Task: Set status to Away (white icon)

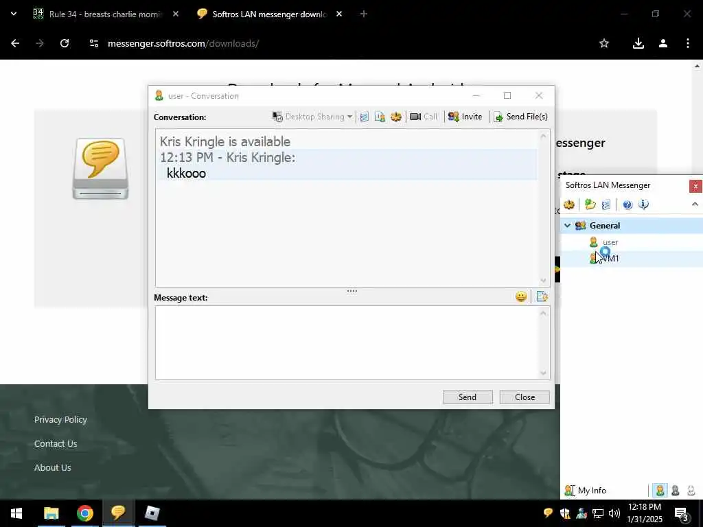Action: [691, 491]
